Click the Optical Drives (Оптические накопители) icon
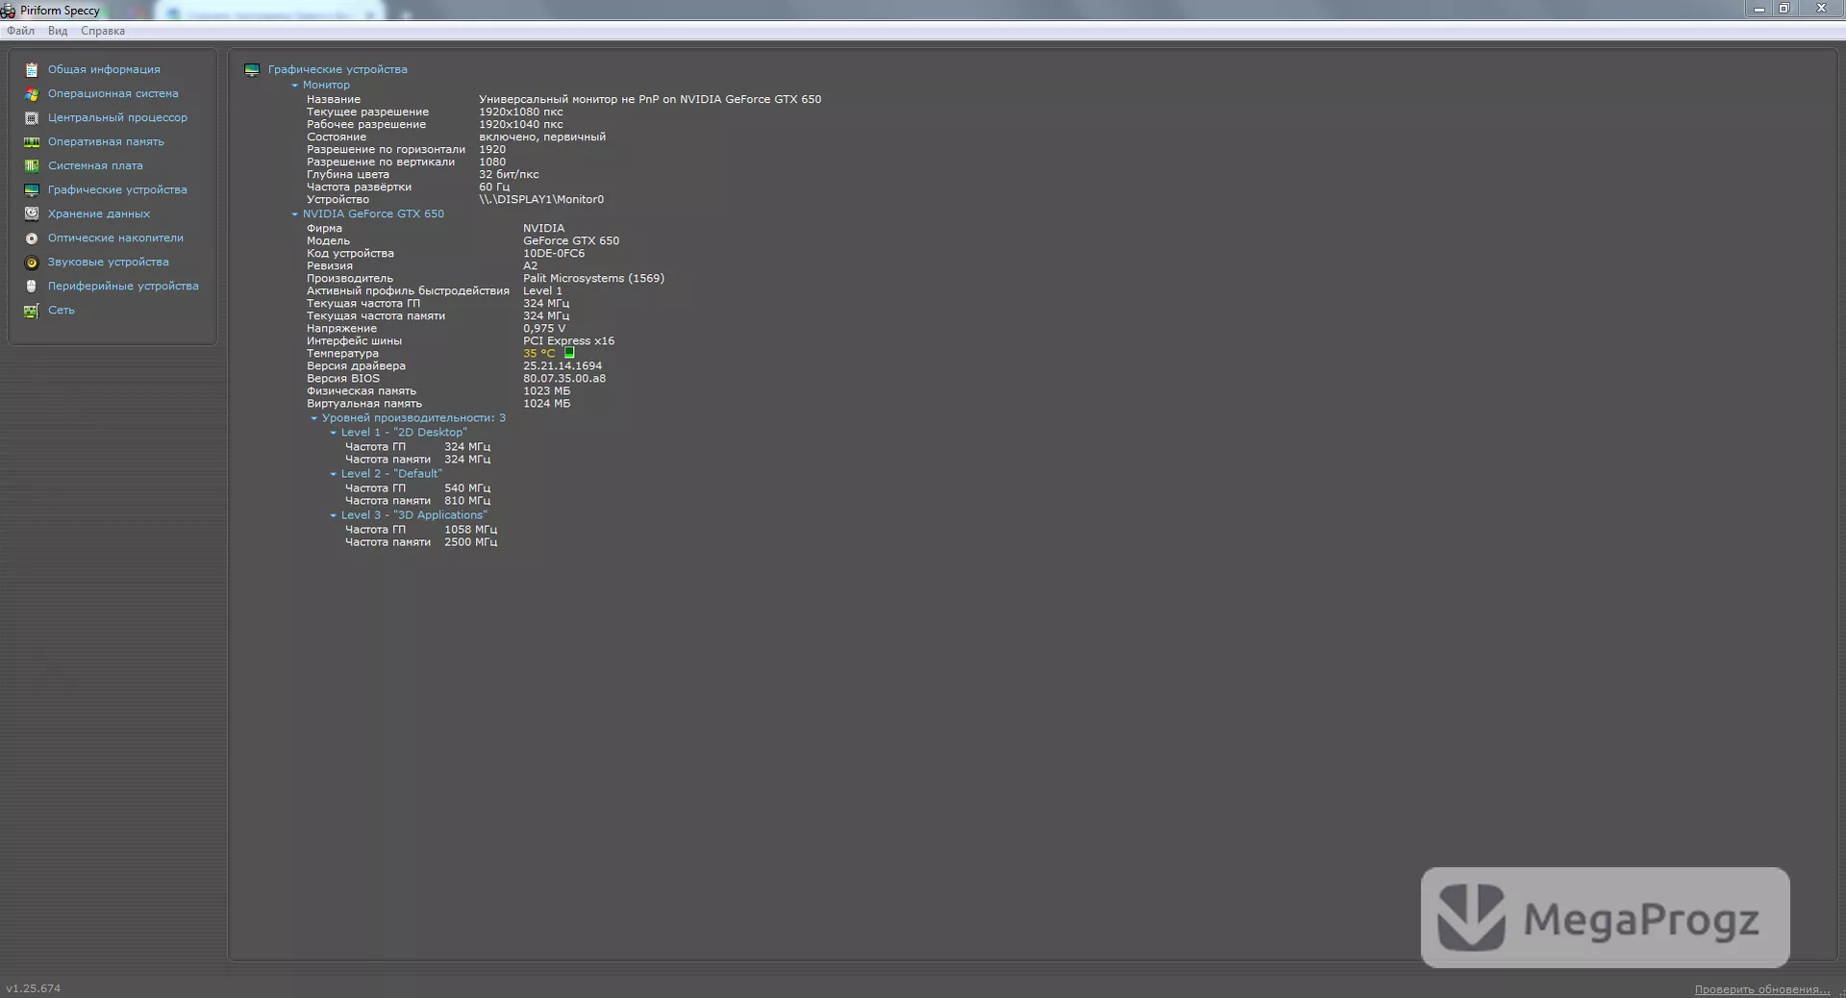The width and height of the screenshot is (1846, 998). pos(32,237)
